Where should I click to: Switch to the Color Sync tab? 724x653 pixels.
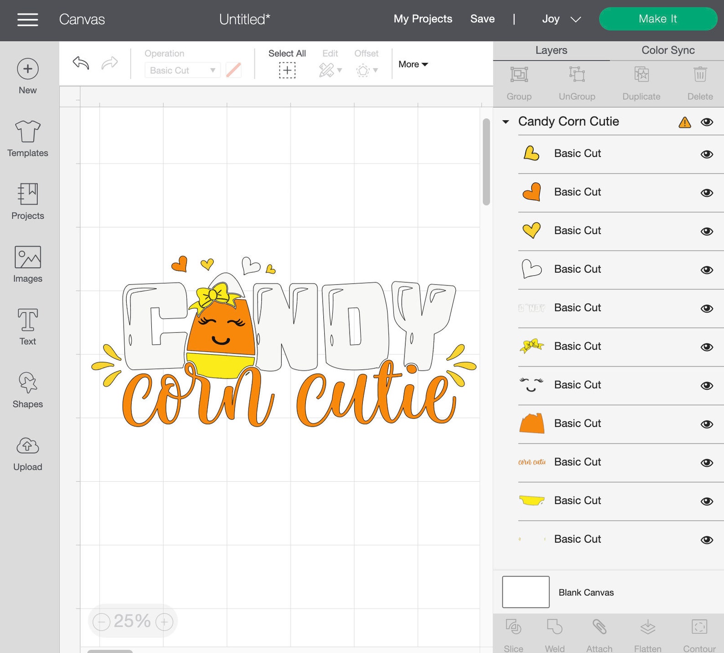[x=668, y=50]
